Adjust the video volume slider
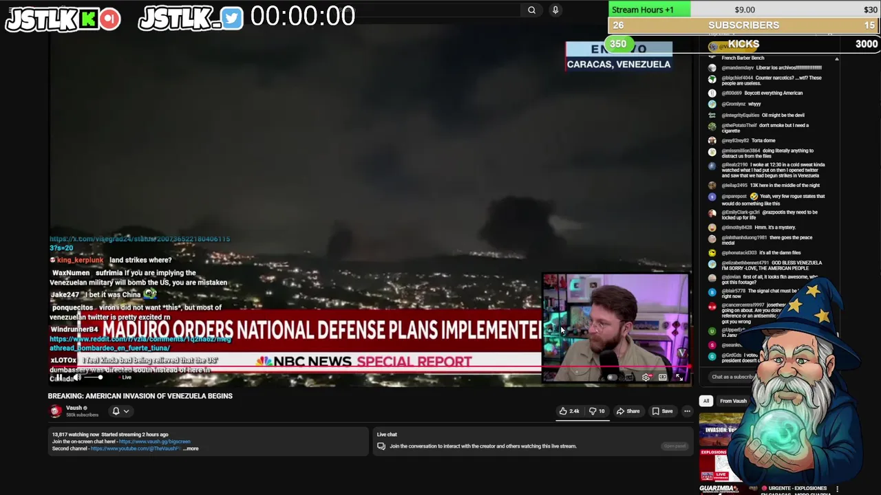Viewport: 881px width, 495px height. [93, 377]
